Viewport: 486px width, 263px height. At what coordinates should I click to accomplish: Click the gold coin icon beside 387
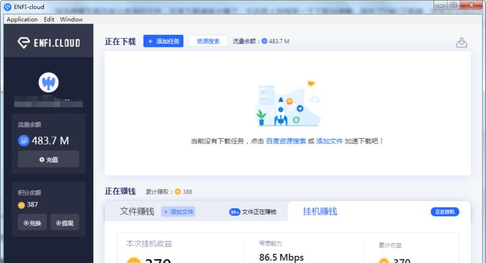click(22, 204)
